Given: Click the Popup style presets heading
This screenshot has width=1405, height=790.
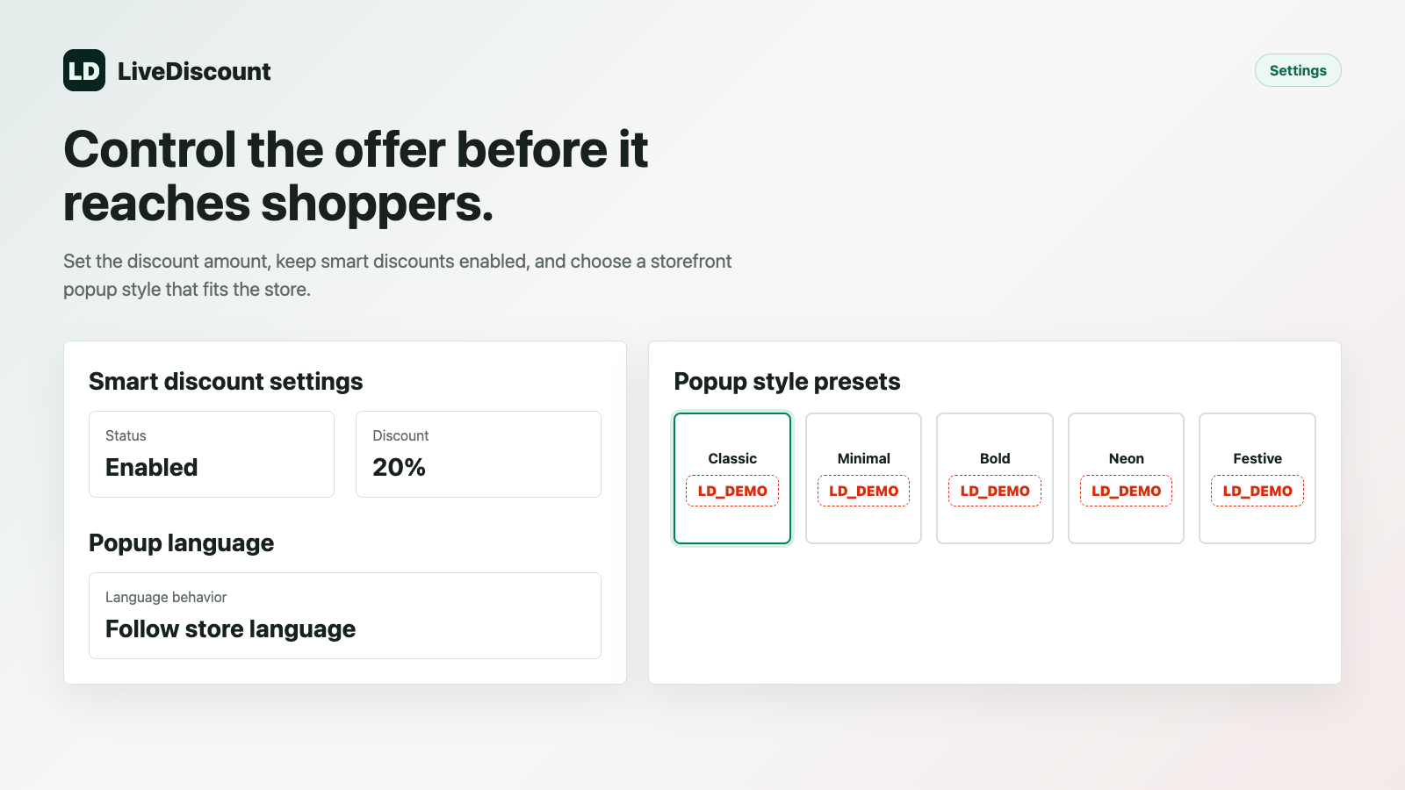Looking at the screenshot, I should (x=787, y=382).
